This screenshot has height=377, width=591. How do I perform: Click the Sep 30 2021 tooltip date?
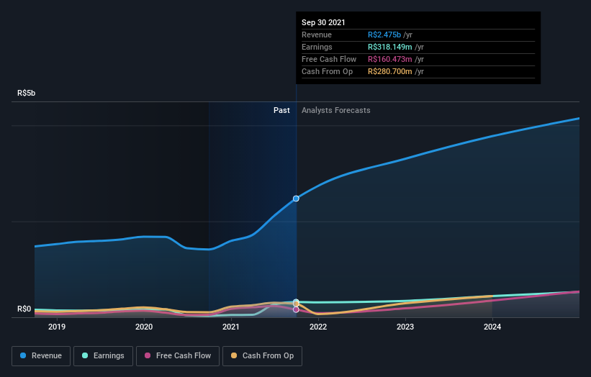[x=323, y=22]
